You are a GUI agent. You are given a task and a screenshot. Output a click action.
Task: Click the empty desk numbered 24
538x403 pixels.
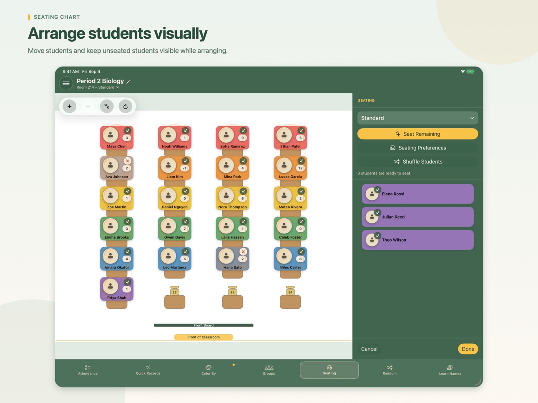coord(290,297)
